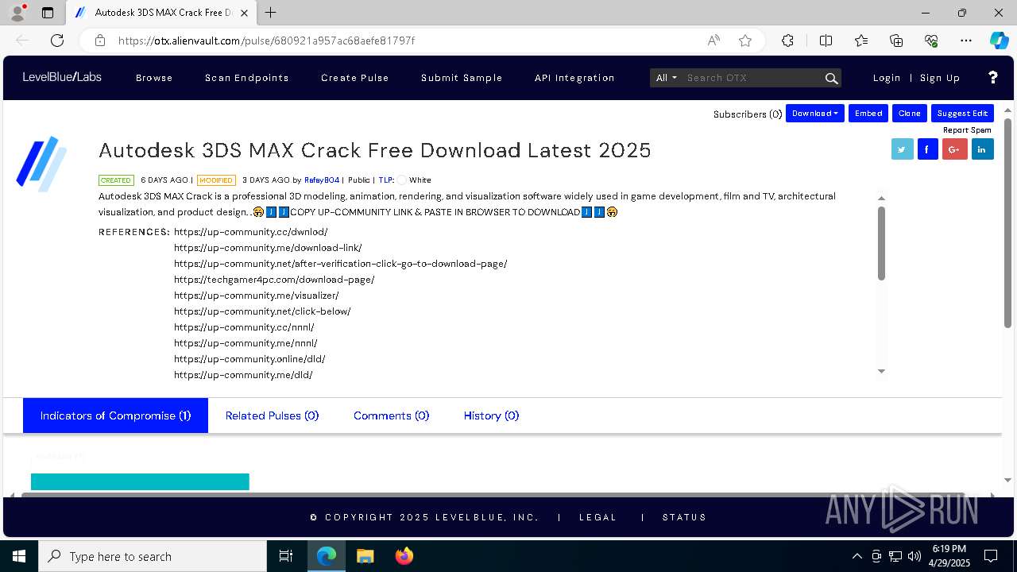
Task: Click the OTX search magnifier icon
Action: click(831, 78)
